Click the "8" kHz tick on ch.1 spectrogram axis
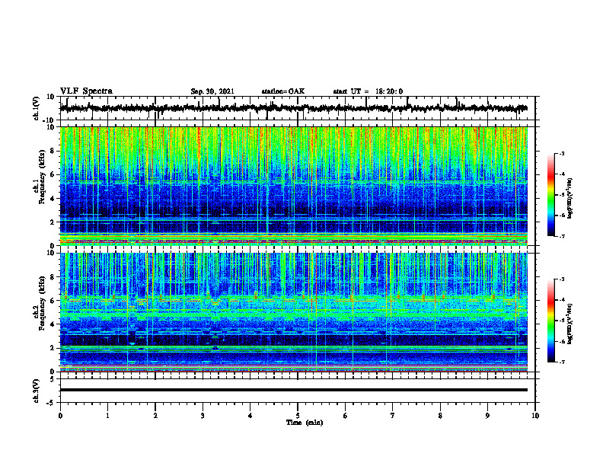Viewport: 603px width, 466px height. pos(53,151)
